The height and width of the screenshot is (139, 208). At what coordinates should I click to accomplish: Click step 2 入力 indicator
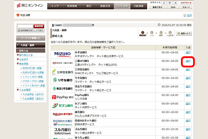point(152,34)
